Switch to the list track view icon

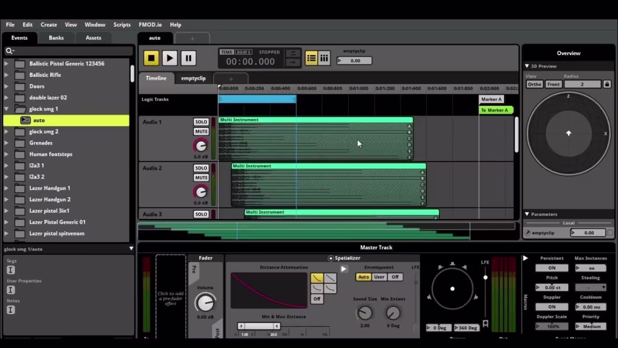pyautogui.click(x=311, y=58)
